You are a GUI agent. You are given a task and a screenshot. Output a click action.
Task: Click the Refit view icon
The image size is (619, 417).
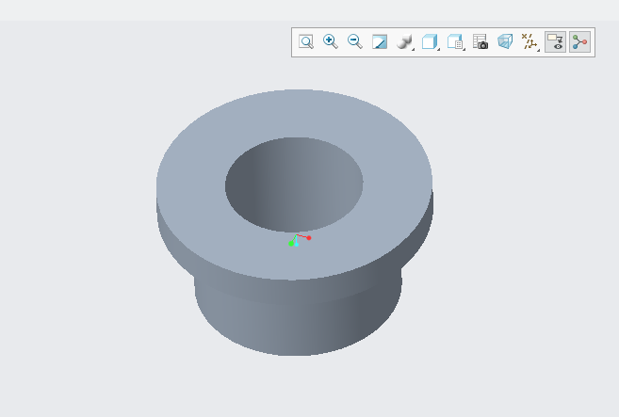click(306, 41)
